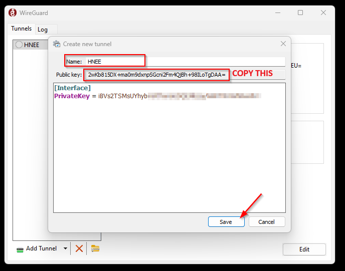This screenshot has width=345, height=271.
Task: Click inside the tunnel configuration text editor
Action: click(169, 148)
